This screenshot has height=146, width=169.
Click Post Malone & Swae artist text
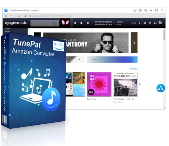104,25
